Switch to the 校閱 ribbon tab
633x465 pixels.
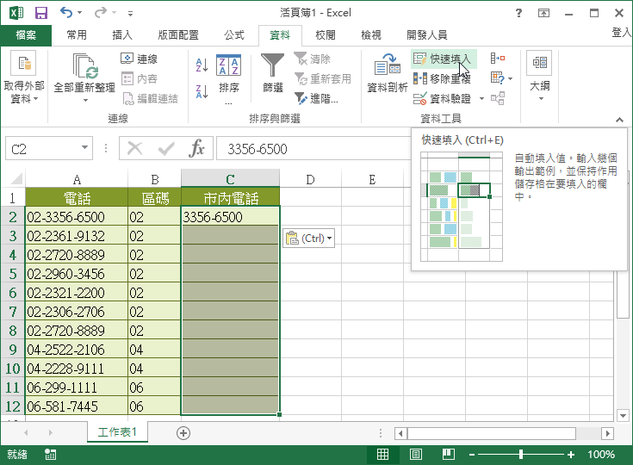click(326, 35)
